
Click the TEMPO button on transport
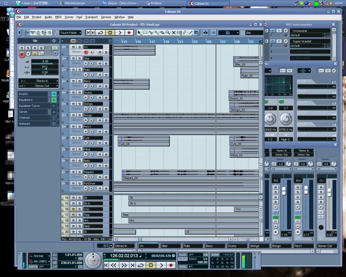click(x=183, y=259)
